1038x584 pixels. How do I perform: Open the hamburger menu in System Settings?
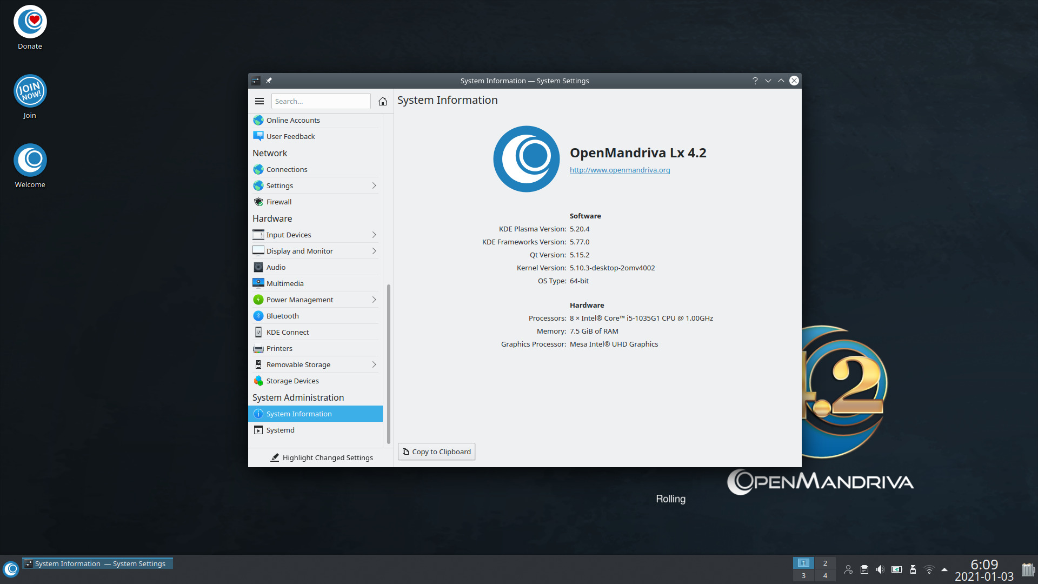point(259,101)
